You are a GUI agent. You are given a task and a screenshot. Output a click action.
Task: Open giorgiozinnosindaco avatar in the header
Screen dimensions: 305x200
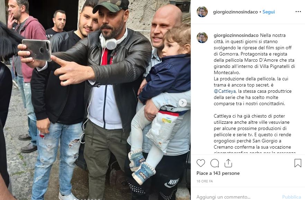[x=202, y=12]
